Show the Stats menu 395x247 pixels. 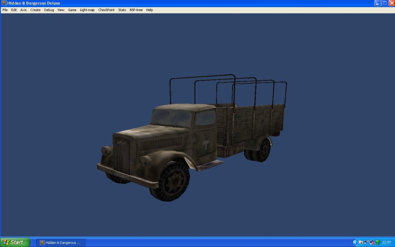[x=122, y=10]
